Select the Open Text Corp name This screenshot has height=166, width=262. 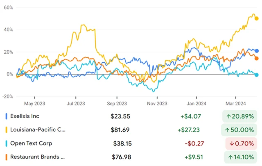click(x=31, y=143)
